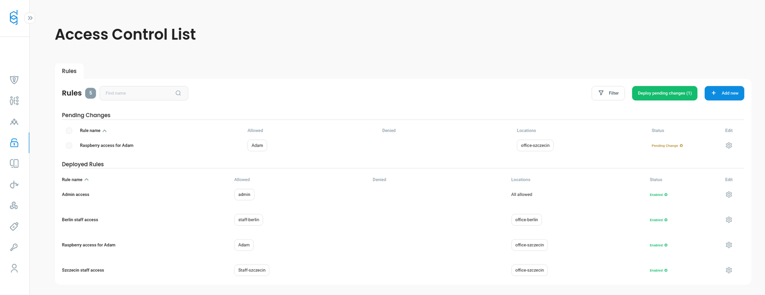Open the Team members icon in sidebar

point(14,122)
